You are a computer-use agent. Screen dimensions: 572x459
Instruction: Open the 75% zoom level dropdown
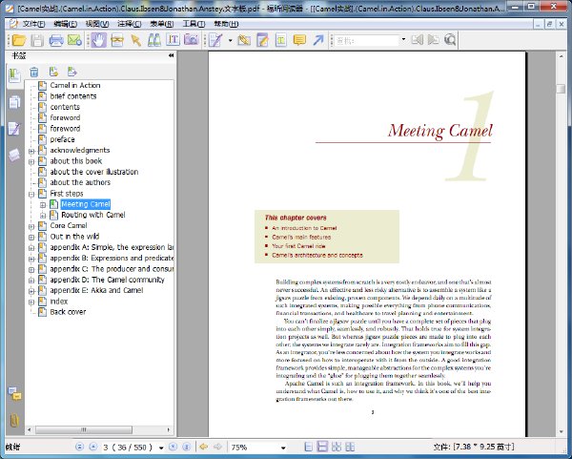(x=283, y=448)
